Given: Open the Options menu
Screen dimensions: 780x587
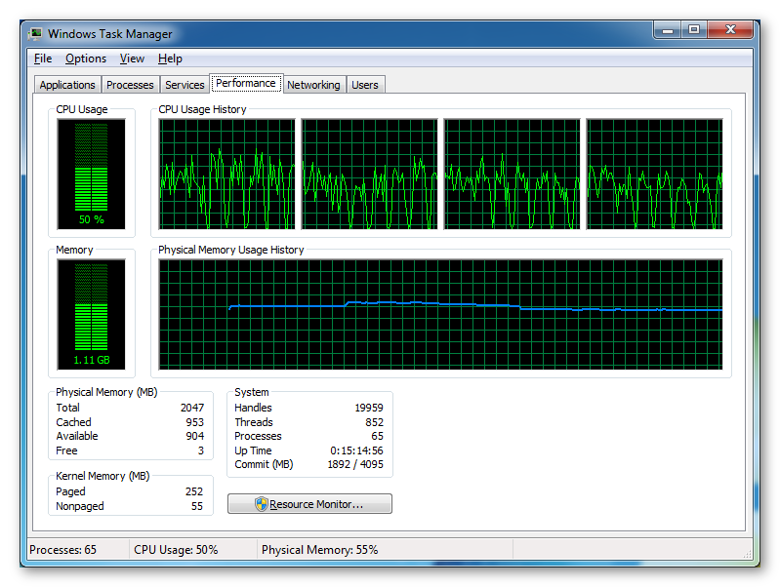Looking at the screenshot, I should pyautogui.click(x=86, y=59).
